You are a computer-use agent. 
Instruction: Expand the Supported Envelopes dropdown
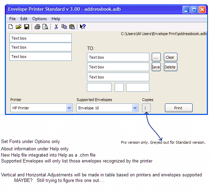click(x=135, y=108)
